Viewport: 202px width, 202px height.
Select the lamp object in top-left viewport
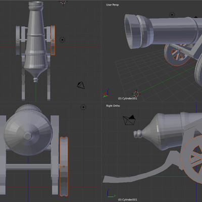click(x=63, y=40)
